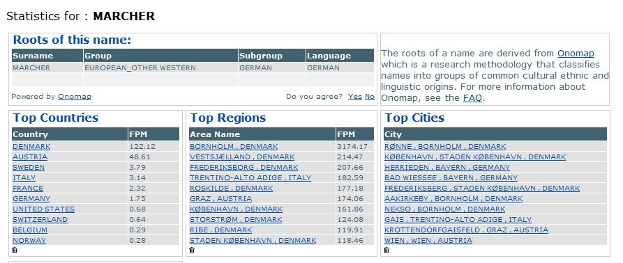623x263 pixels.
Task: Select GRAZ, AUSTRIA region link
Action: point(220,198)
